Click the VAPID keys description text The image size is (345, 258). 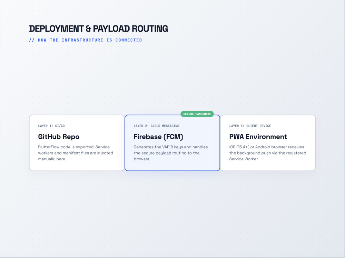[171, 153]
